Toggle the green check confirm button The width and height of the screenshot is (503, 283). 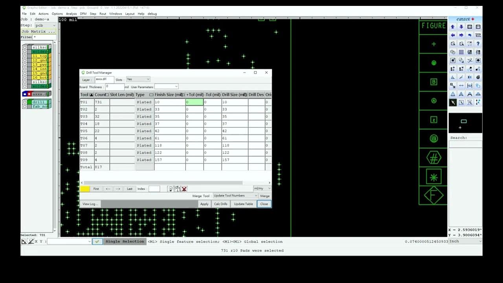97,241
